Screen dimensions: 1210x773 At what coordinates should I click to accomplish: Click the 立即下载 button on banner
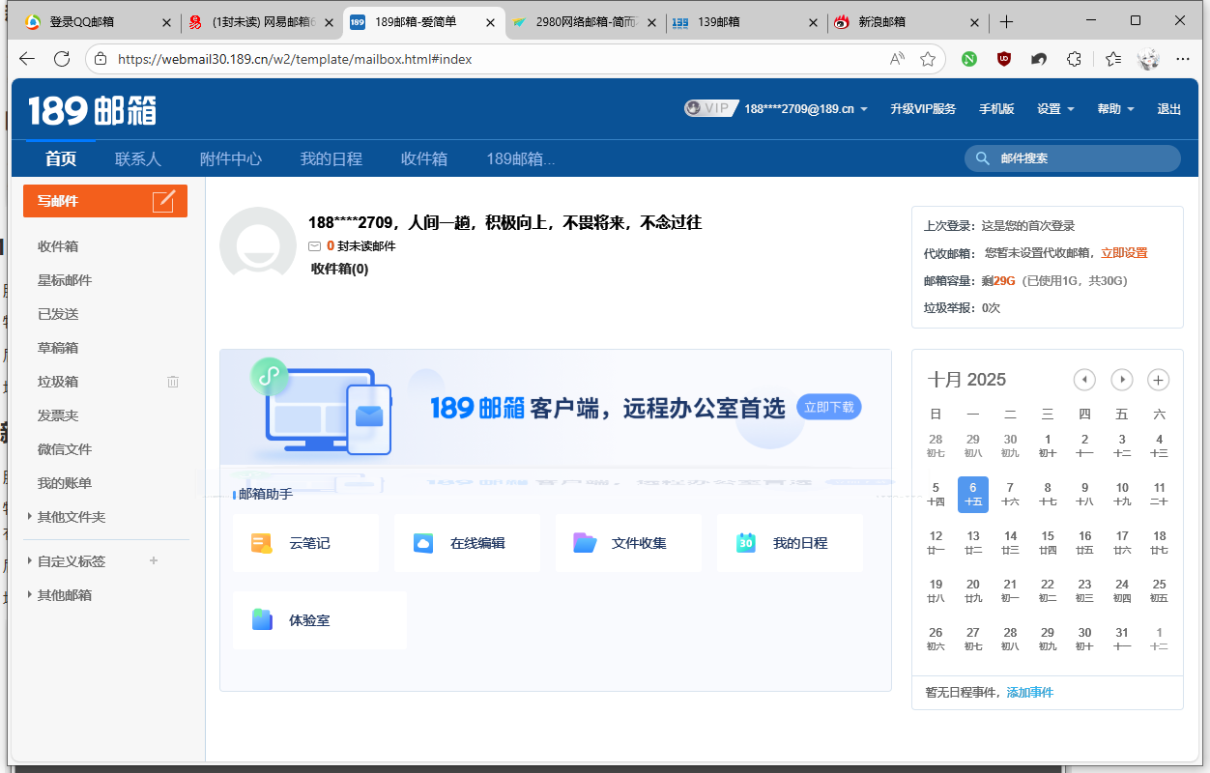coord(828,407)
